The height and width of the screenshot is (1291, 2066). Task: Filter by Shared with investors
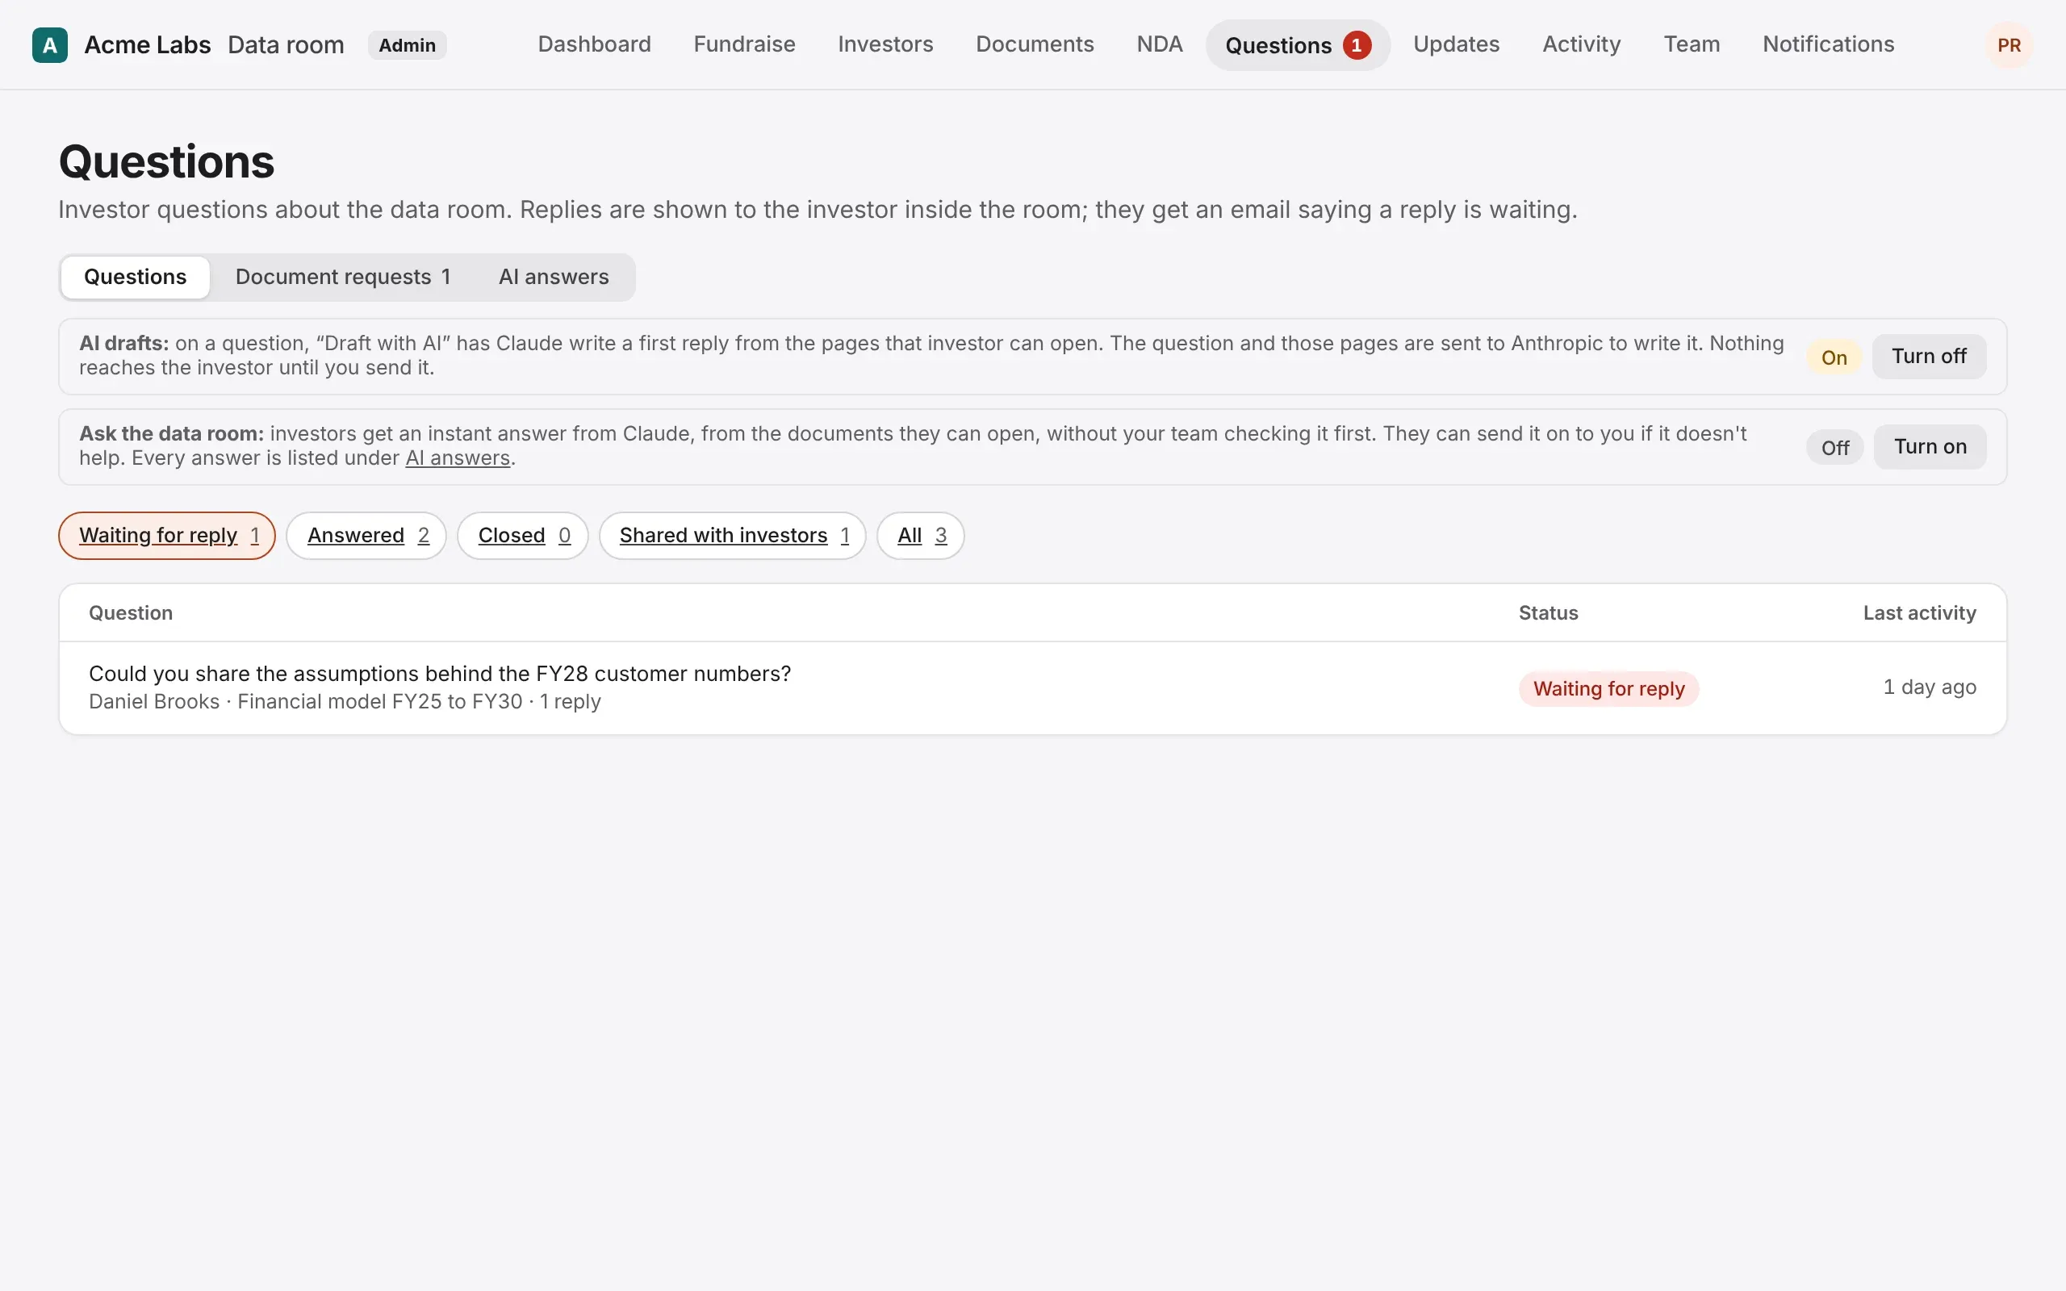[x=733, y=535]
